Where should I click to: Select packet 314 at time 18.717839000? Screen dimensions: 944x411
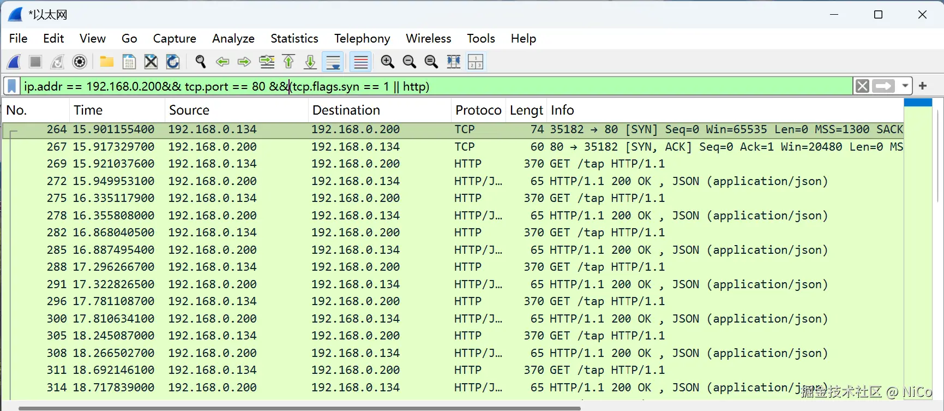453,388
